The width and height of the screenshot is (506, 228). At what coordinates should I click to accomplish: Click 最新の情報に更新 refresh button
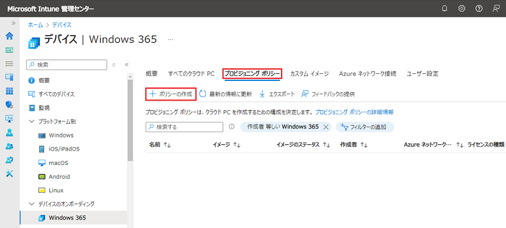[226, 94]
